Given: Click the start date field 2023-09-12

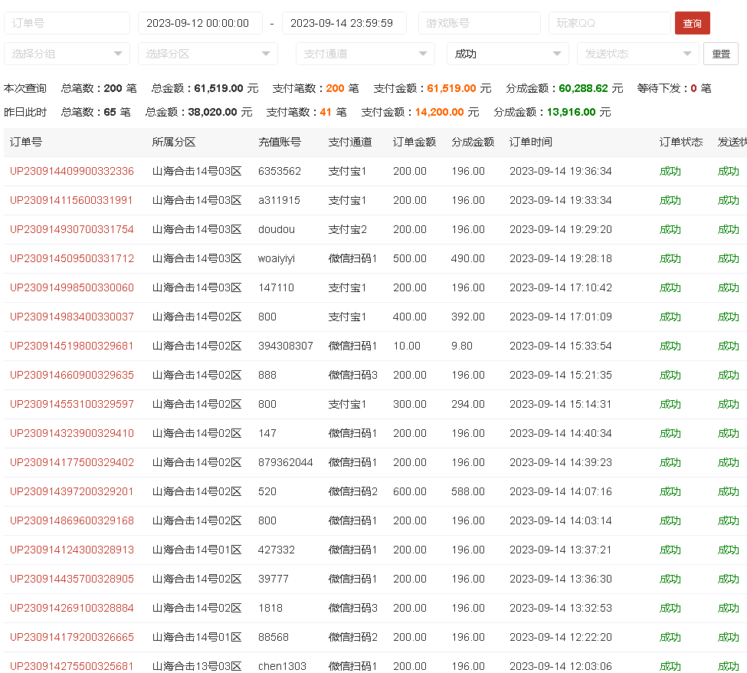Looking at the screenshot, I should [x=199, y=23].
